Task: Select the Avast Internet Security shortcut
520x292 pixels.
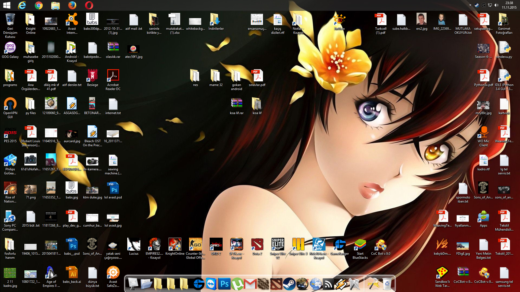Action: [72, 24]
